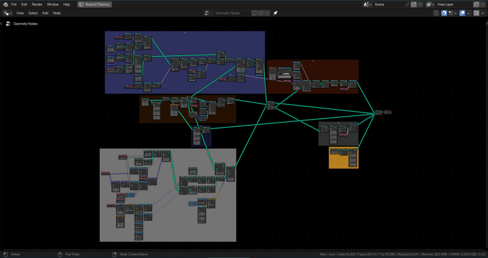Click the Pan View mouse icon
The width and height of the screenshot is (488, 258).
click(x=60, y=254)
